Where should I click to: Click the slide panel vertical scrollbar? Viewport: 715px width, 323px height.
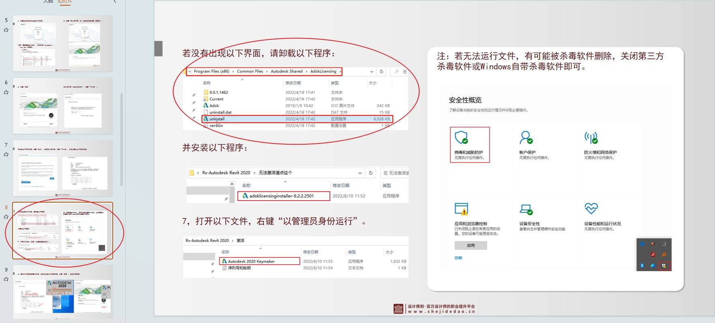click(x=122, y=140)
